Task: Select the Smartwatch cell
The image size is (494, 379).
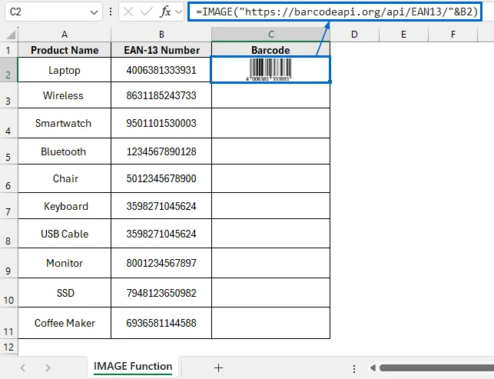Action: (x=65, y=123)
